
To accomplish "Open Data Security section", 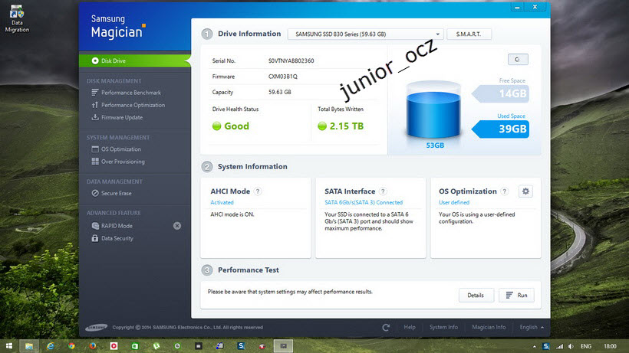I will (112, 238).
